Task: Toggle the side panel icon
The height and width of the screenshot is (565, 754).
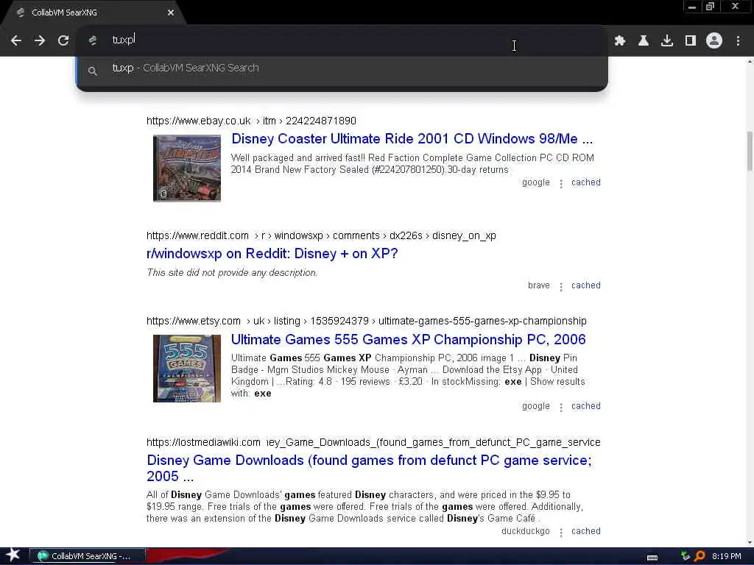Action: (x=691, y=41)
